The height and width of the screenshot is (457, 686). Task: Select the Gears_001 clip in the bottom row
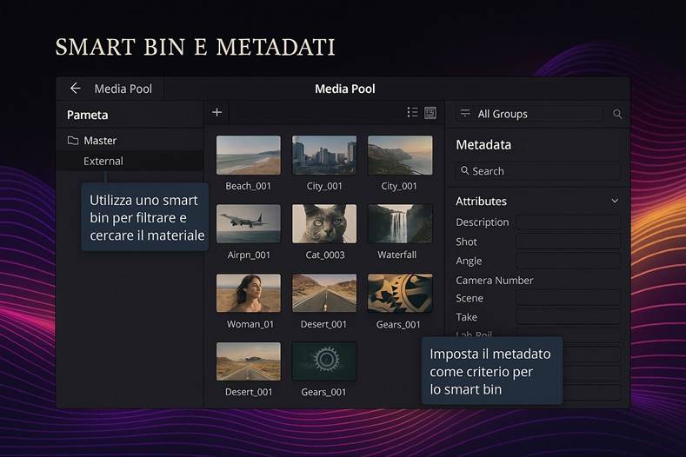[324, 361]
